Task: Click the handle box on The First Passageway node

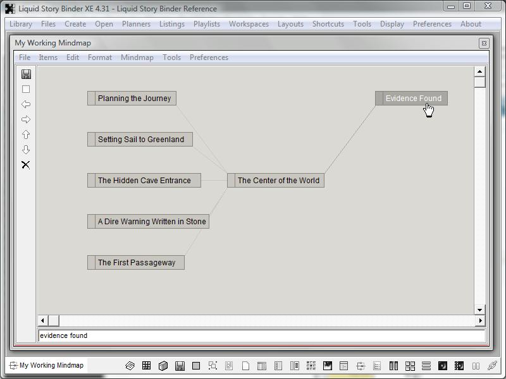Action: click(92, 263)
